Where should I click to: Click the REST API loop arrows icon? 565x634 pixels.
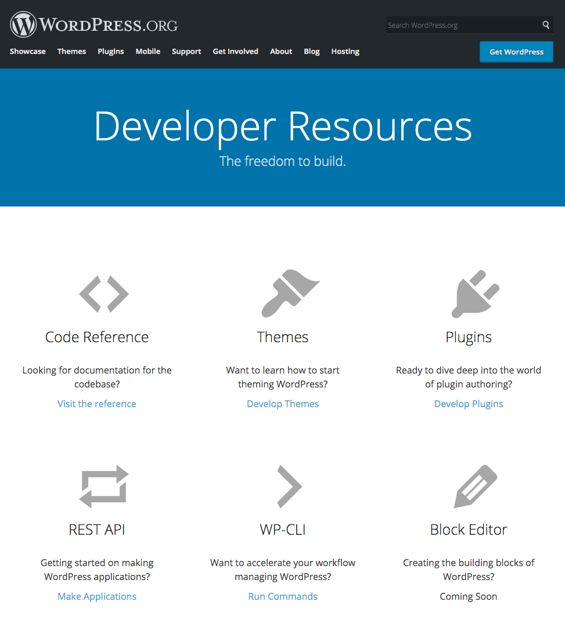pyautogui.click(x=104, y=487)
